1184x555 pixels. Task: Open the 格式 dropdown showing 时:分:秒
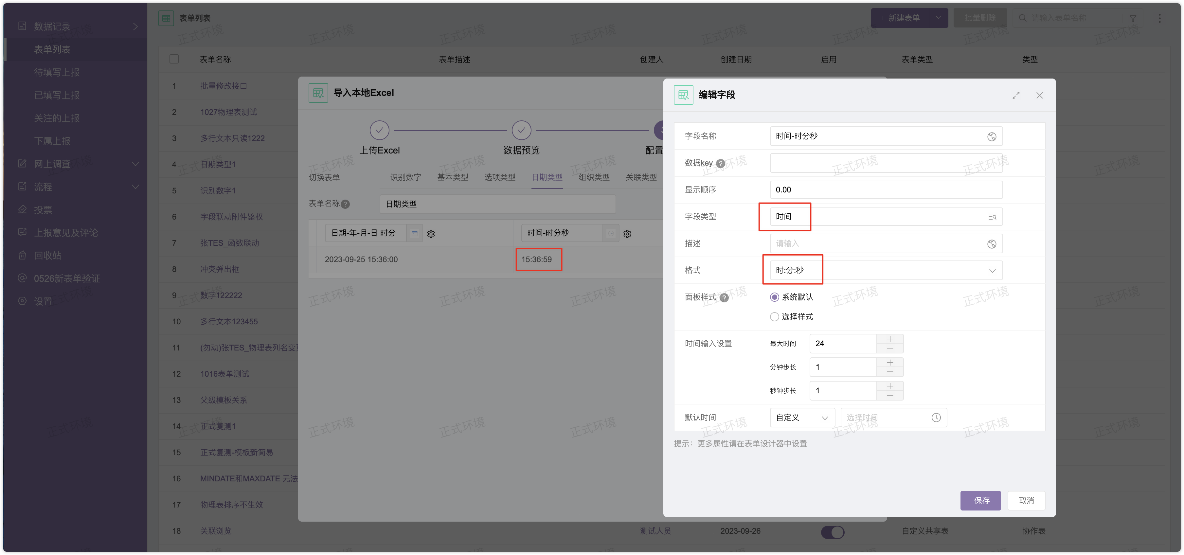tap(886, 271)
